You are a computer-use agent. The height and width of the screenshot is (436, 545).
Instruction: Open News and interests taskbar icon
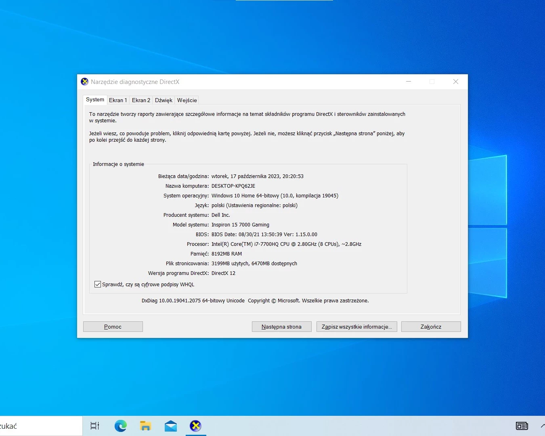pos(522,426)
